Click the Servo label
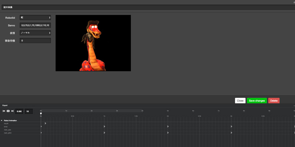 (x=11, y=25)
